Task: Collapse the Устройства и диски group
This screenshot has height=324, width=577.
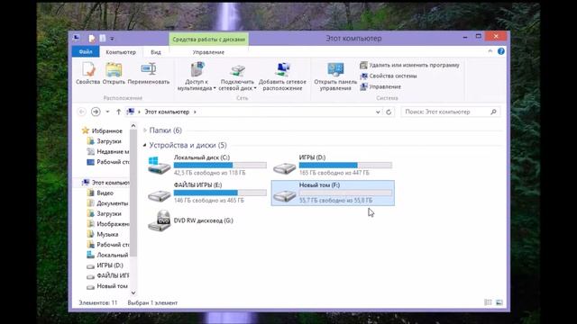Action: [144, 145]
